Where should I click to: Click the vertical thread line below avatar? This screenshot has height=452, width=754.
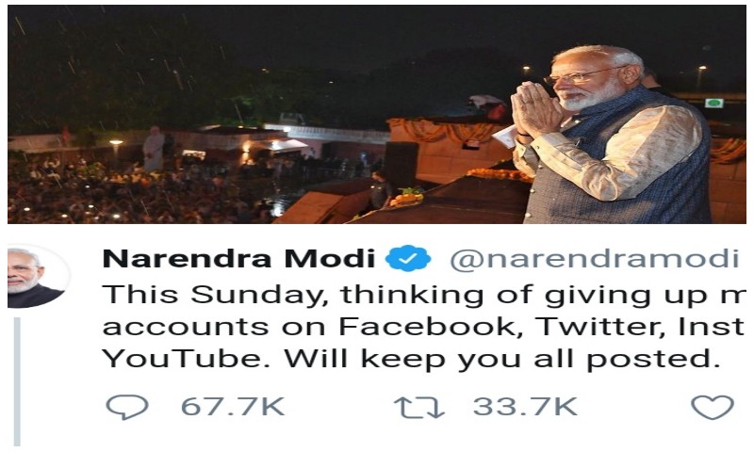click(x=17, y=381)
